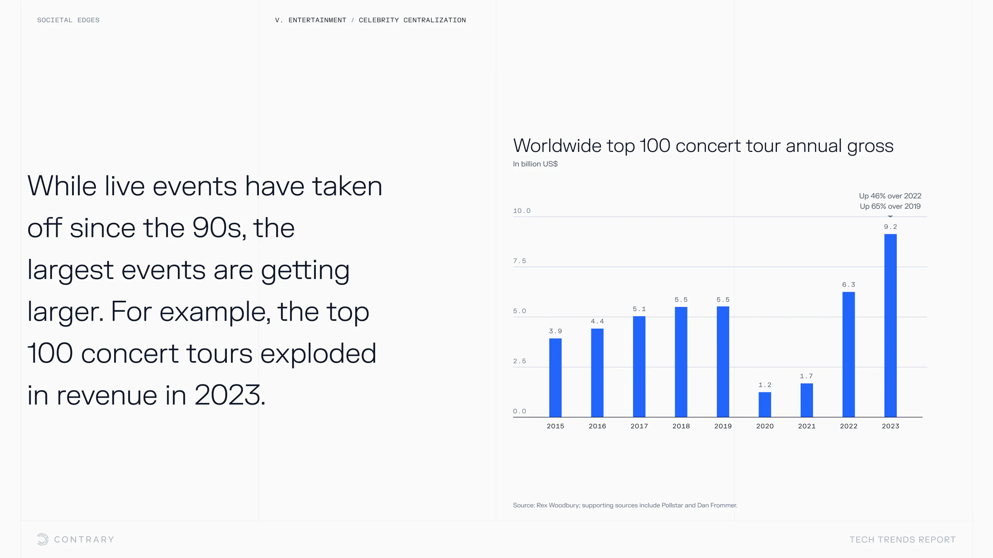993x558 pixels.
Task: Click the 2015 bar showing 3.9
Action: (555, 378)
